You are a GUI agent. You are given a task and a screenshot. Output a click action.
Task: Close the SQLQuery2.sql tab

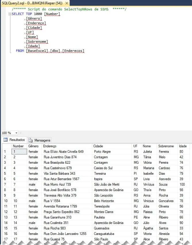pyautogui.click(x=67, y=3)
